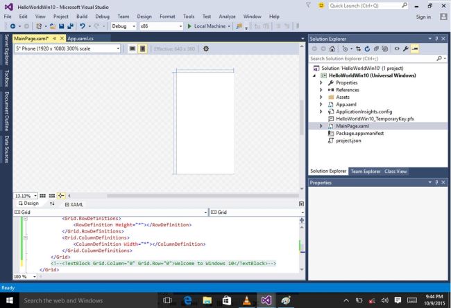451x308 pixels.
Task: Refresh the Solution Explorer
Action: pyautogui.click(x=367, y=49)
